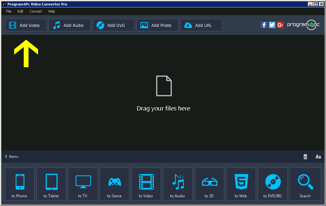Viewport: 326px width, 206px height.
Task: Open the Facebook social icon
Action: point(264,25)
